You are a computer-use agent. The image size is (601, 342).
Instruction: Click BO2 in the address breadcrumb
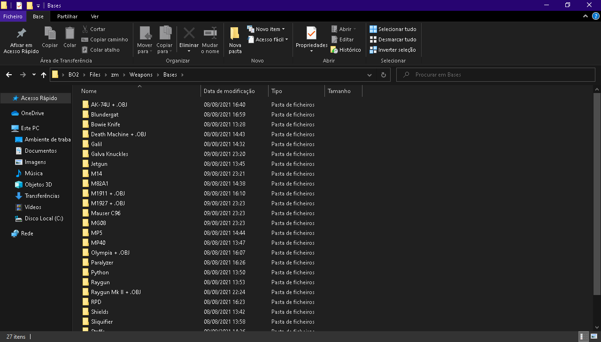tap(74, 75)
